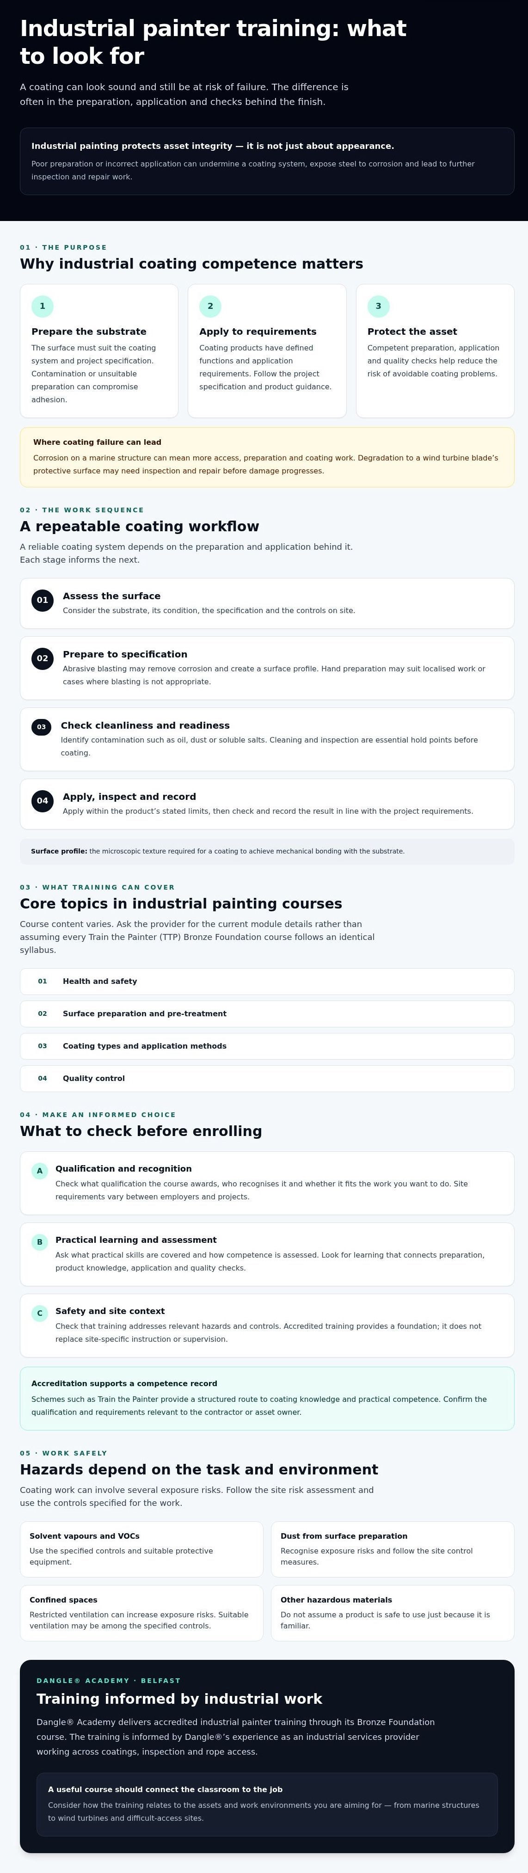Click the Prepare the substrate heading

(x=89, y=332)
